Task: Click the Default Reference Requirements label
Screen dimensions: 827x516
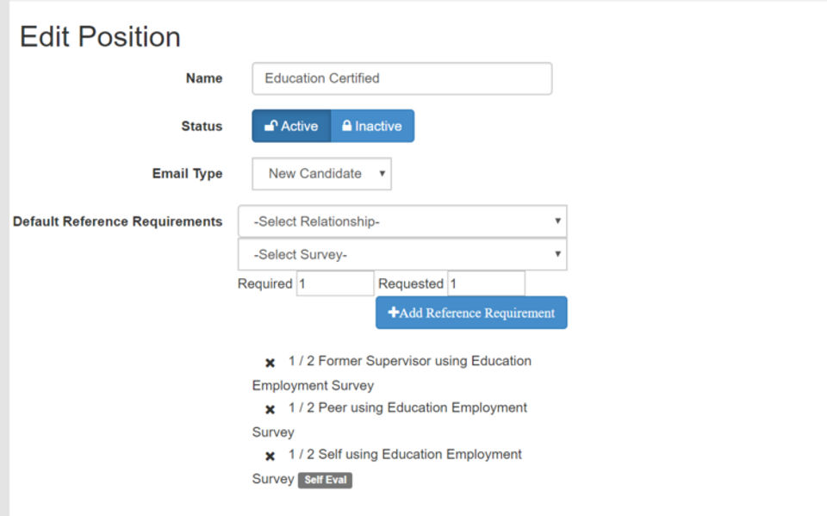Action: tap(118, 221)
